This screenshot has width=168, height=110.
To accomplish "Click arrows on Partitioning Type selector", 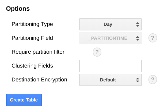I will click(138, 24).
